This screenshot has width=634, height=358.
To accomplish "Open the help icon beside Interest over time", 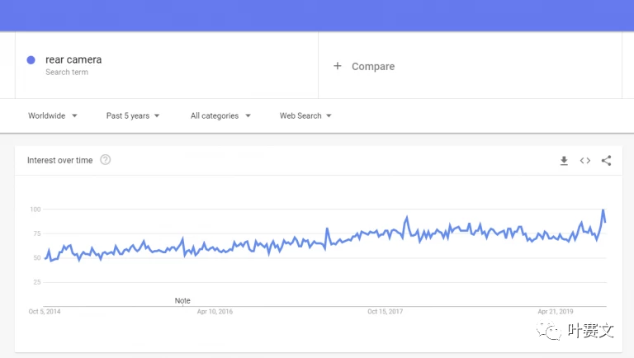I will click(105, 160).
